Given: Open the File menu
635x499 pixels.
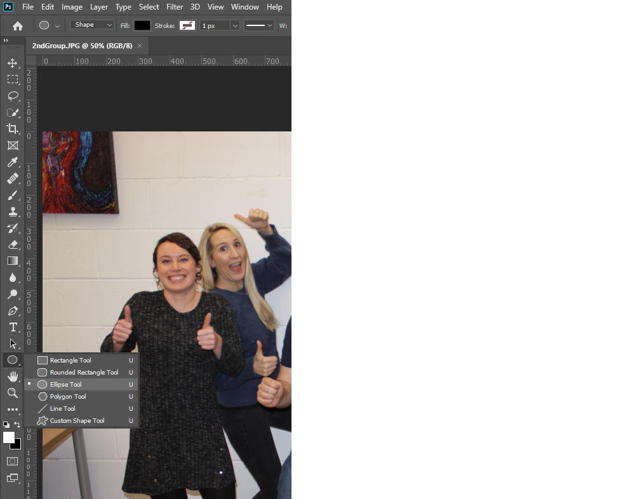Looking at the screenshot, I should 28,7.
